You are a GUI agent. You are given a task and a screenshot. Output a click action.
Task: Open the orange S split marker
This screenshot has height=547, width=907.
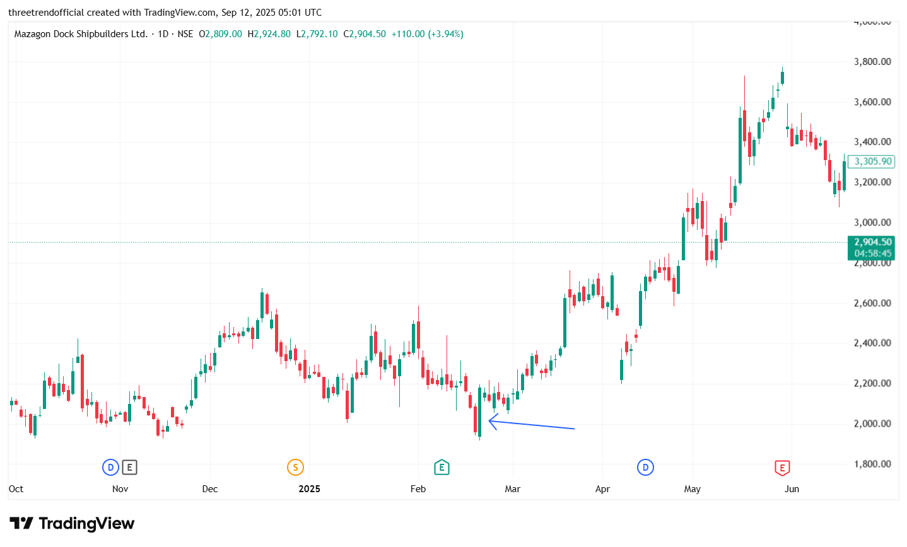pyautogui.click(x=295, y=467)
